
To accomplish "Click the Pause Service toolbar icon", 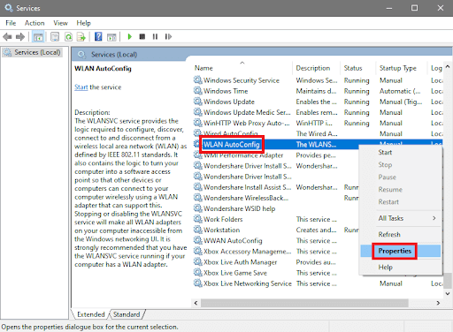I will 155,37.
